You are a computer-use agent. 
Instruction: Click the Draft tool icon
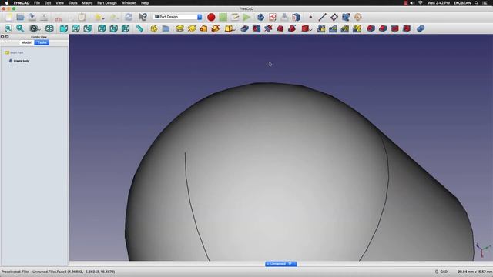(x=395, y=28)
